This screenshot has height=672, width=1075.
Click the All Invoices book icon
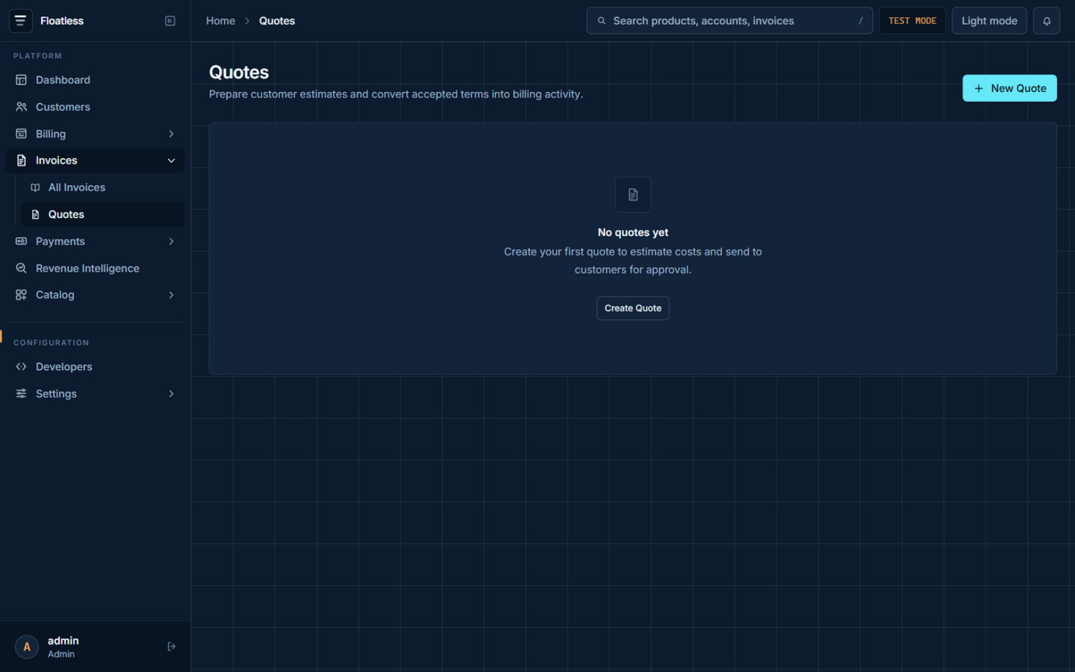pyautogui.click(x=35, y=187)
